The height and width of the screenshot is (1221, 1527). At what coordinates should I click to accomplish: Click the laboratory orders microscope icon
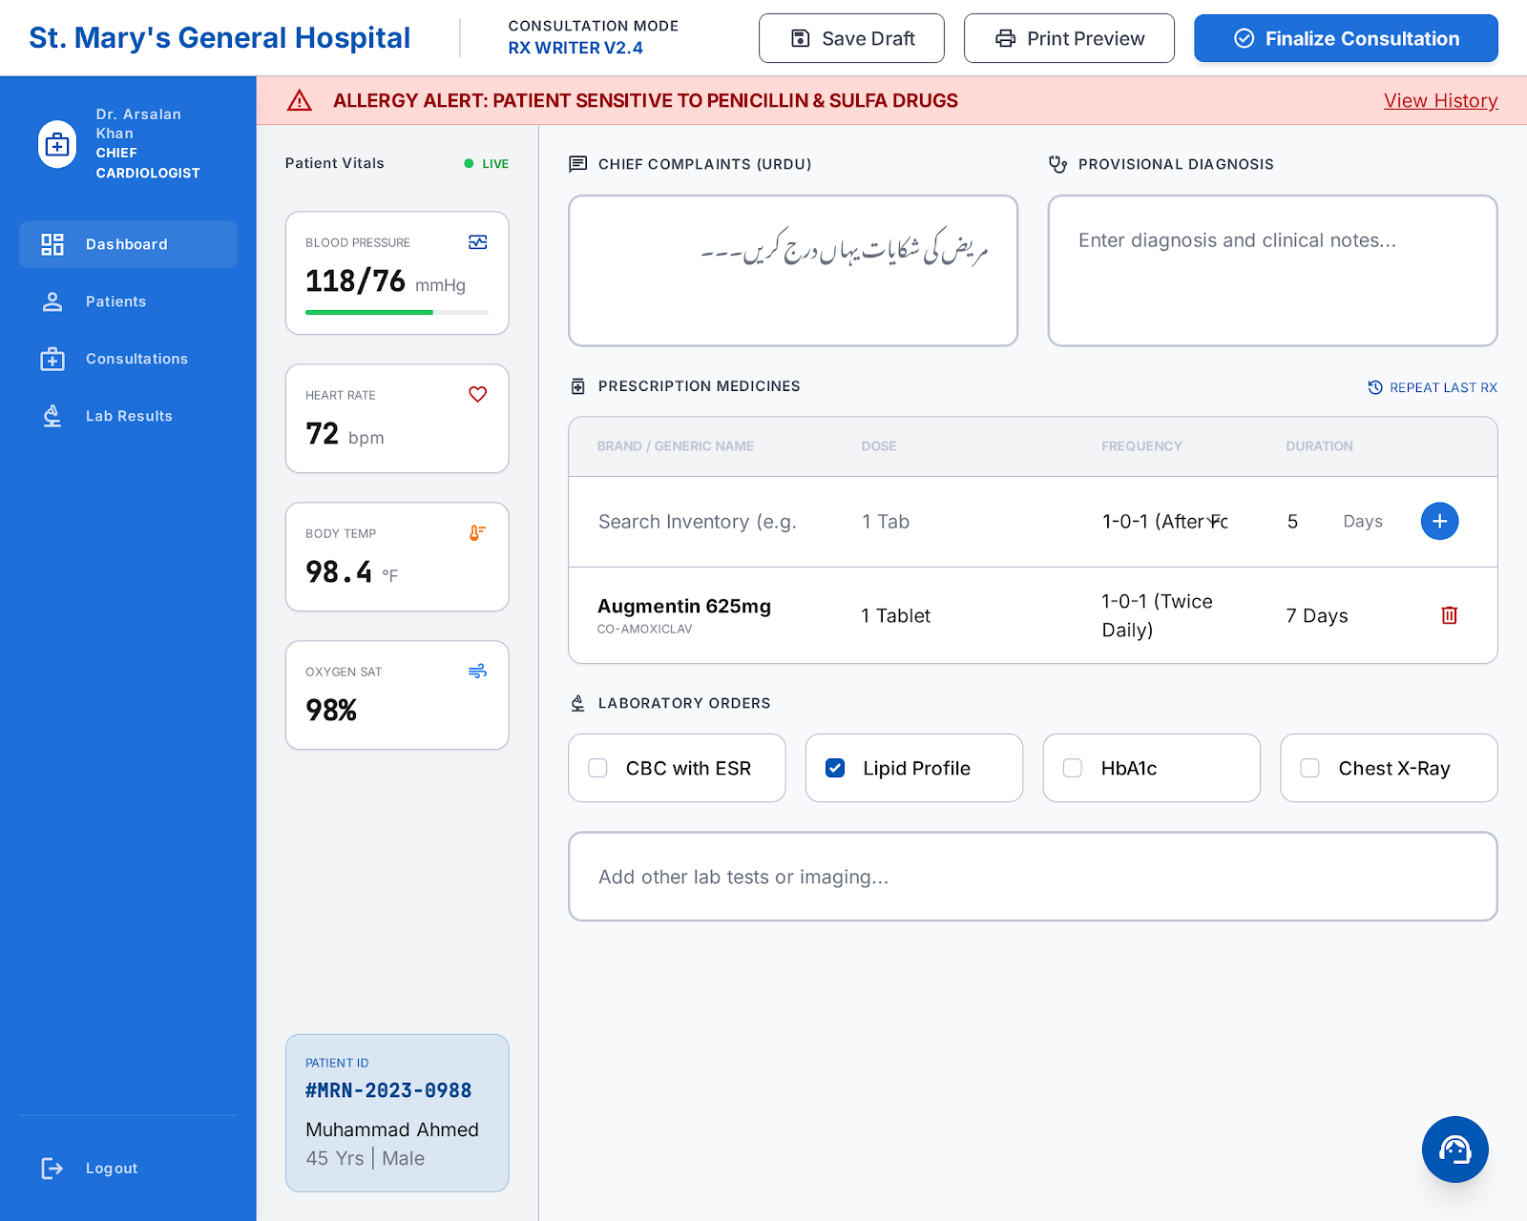click(578, 703)
